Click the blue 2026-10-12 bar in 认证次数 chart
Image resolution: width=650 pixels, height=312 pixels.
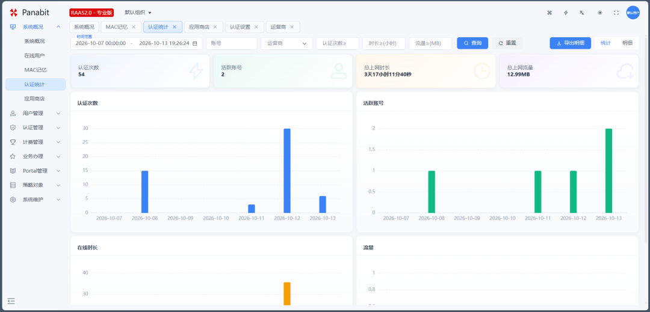(287, 171)
